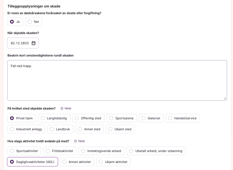Select 'Industrielt anlegg' location option
The width and height of the screenshot is (233, 170).
click(12, 129)
